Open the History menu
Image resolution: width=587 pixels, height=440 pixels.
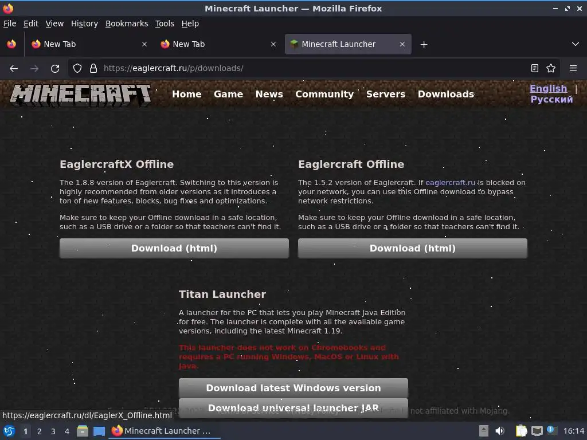click(x=84, y=23)
